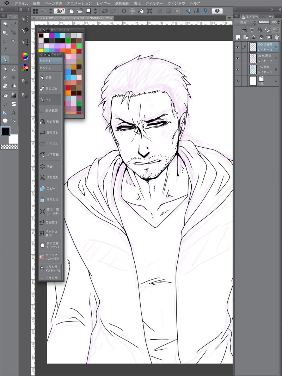Open the Layer panel menu icon
The width and height of the screenshot is (282, 376).
237,16
